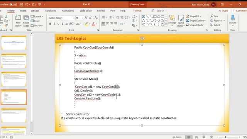The height and width of the screenshot is (139, 247).
Task: Toggle Italic formatting
Action: click(x=54, y=24)
